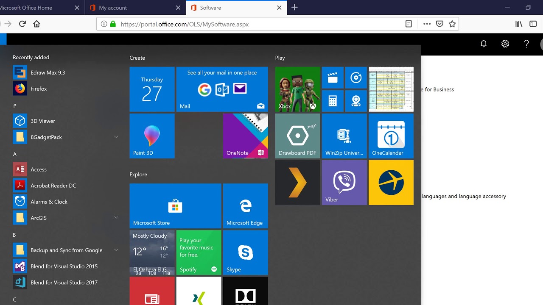Screen dimensions: 543x305
Task: Close the Software tab
Action: (x=279, y=8)
